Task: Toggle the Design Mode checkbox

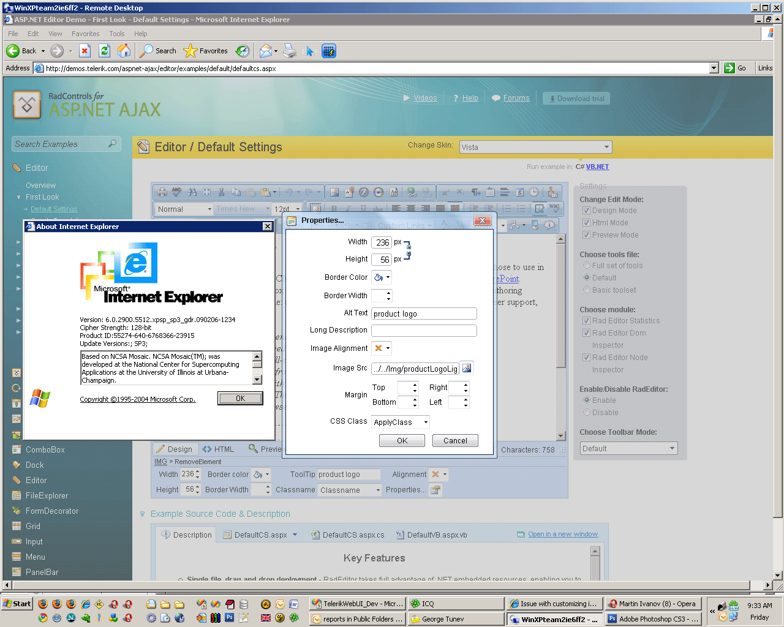Action: (x=586, y=211)
